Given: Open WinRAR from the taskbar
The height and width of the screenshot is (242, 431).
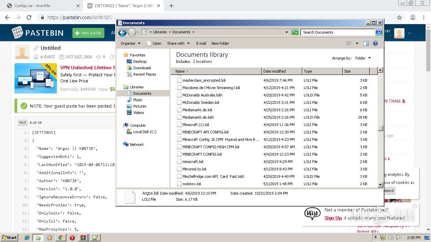Looking at the screenshot, I should pos(83,238).
